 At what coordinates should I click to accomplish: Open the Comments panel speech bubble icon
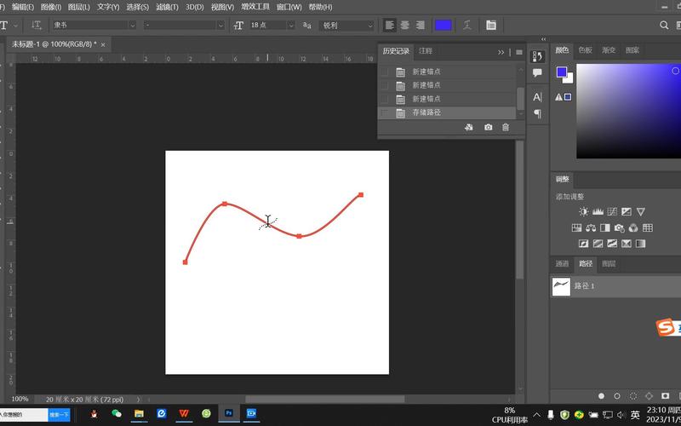click(537, 74)
